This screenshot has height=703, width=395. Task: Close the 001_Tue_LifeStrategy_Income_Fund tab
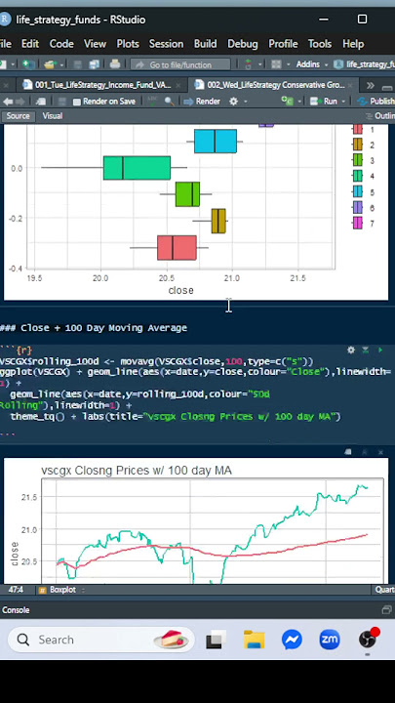178,85
